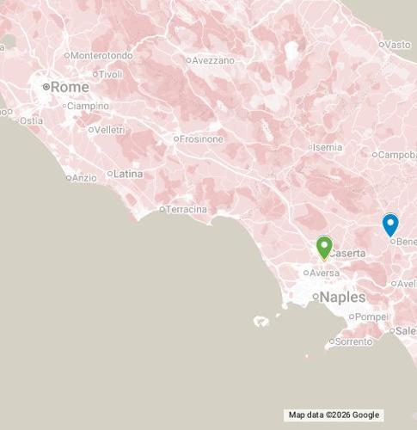Click the Vasto map label
The width and height of the screenshot is (417, 430).
[x=397, y=45]
